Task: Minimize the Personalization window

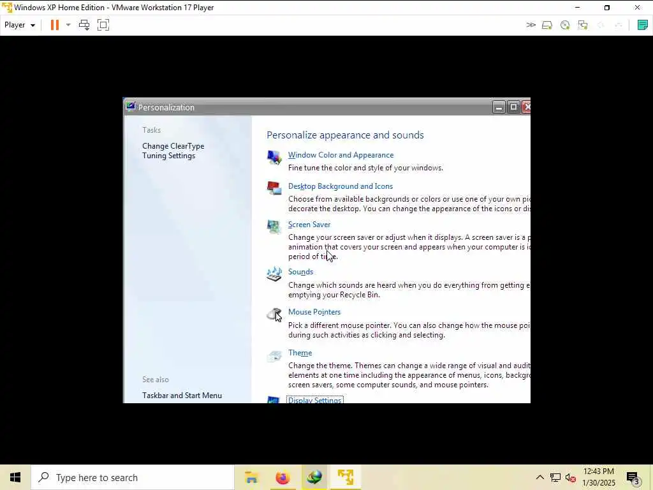Action: click(x=499, y=107)
